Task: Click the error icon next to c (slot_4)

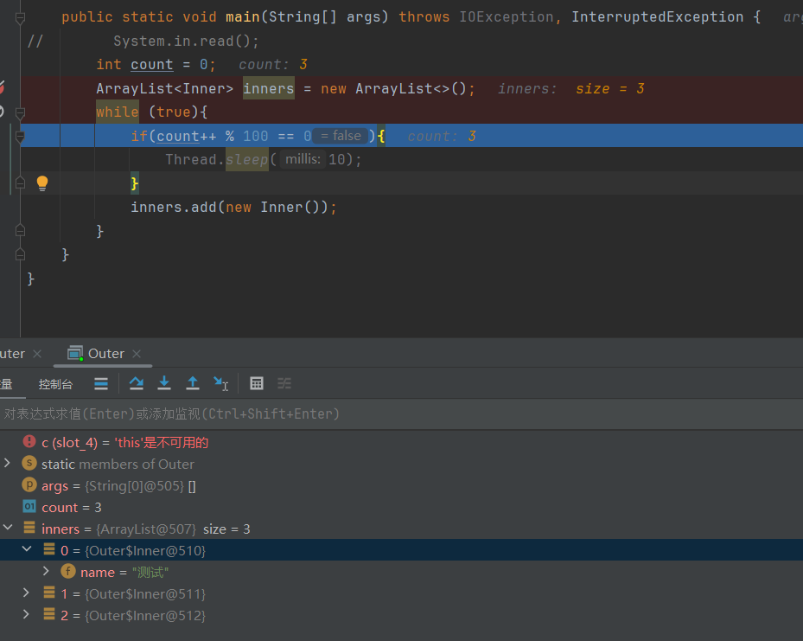Action: click(29, 441)
